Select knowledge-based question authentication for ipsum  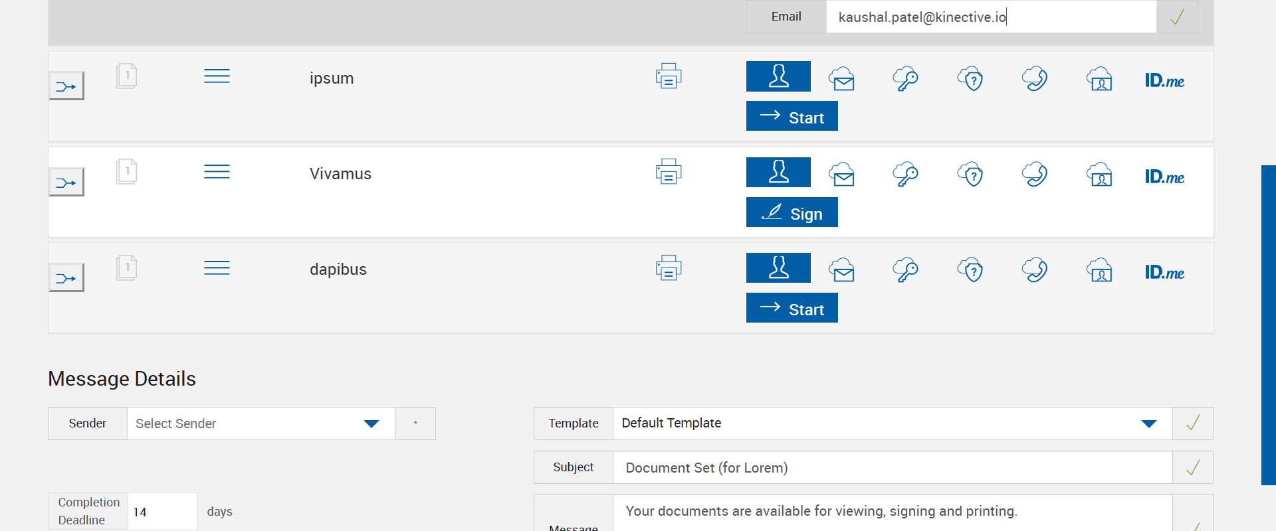tap(970, 79)
